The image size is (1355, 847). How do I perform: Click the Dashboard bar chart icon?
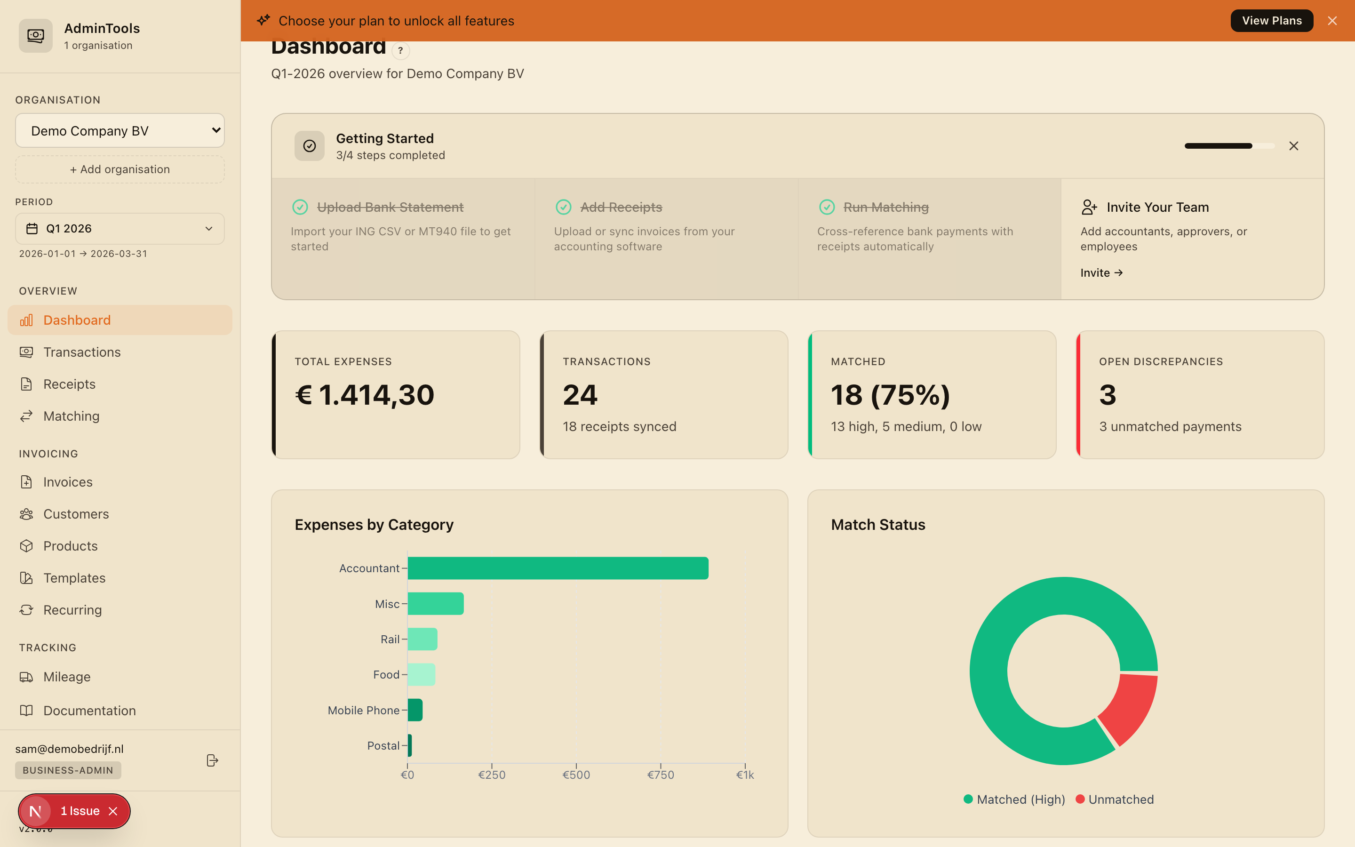tap(26, 320)
